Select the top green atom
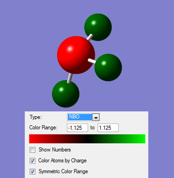 pyautogui.click(x=98, y=27)
